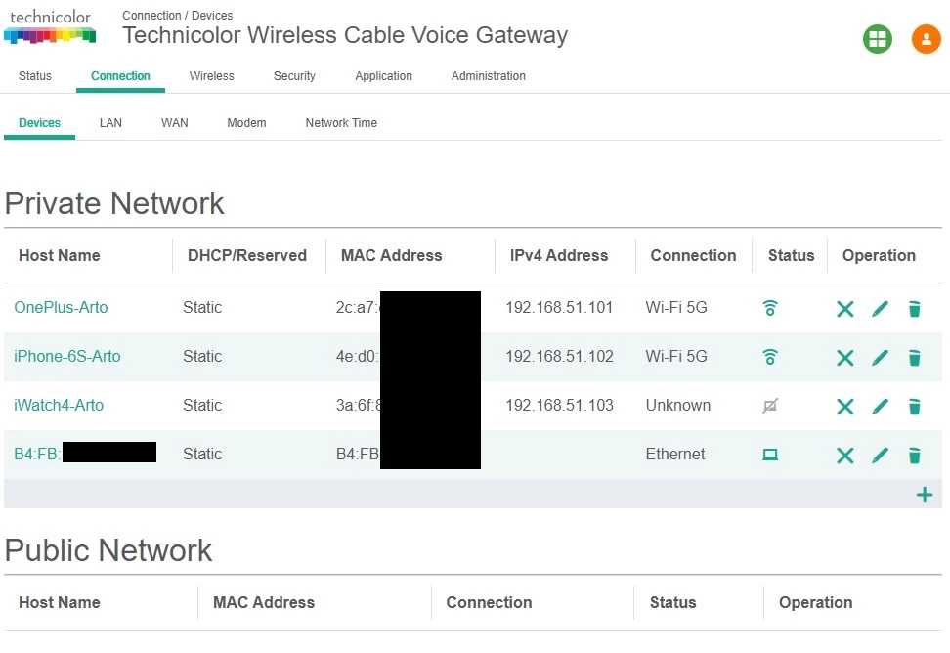Click the X icon for iWatch4-Arto

tap(844, 407)
